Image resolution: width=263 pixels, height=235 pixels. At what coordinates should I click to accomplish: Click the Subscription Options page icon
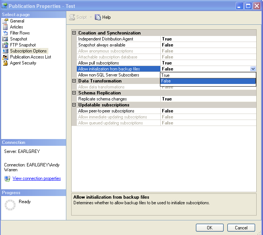coord(5,51)
